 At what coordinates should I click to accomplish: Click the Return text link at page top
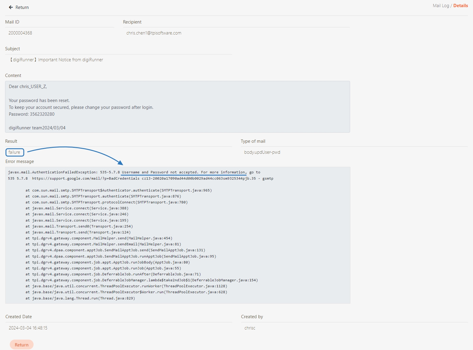[22, 7]
